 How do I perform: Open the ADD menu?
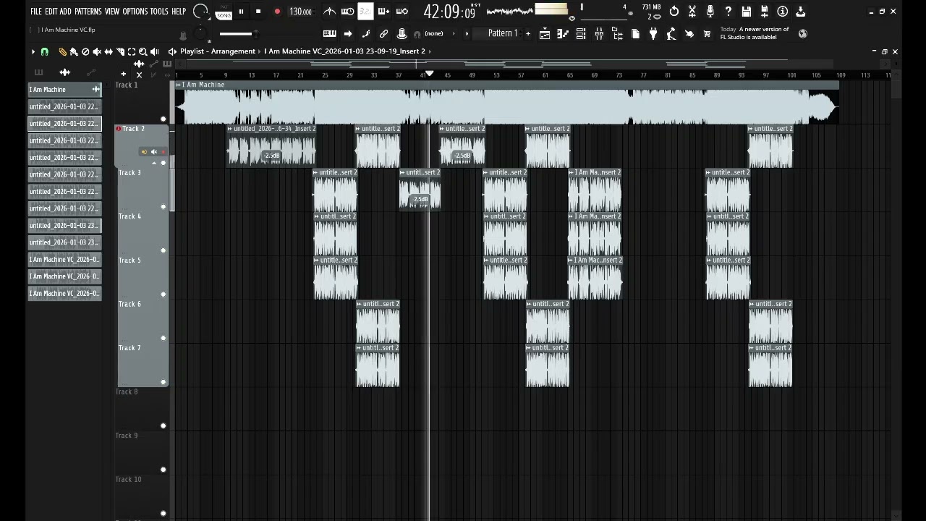(x=66, y=12)
